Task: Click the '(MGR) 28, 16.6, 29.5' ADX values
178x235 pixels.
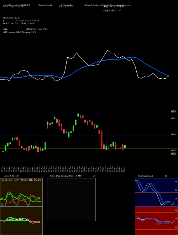Action: click(x=37, y=29)
